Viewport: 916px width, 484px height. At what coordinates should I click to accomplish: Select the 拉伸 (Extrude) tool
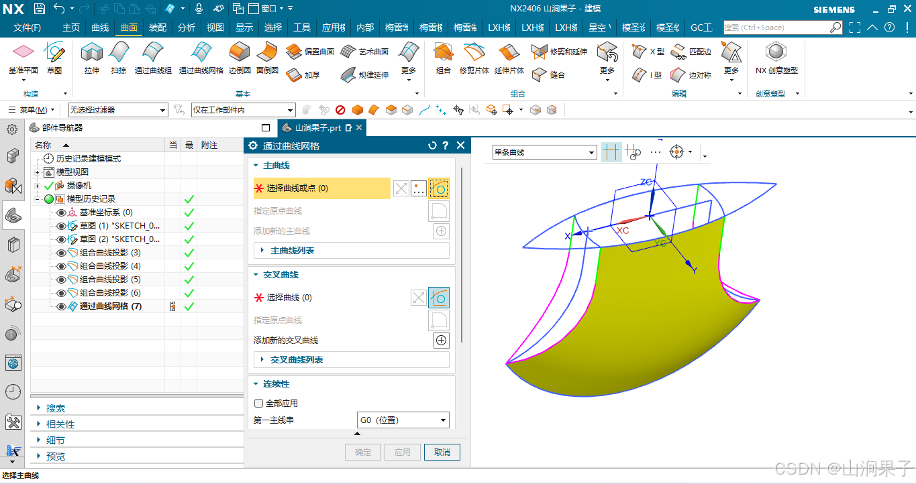[91, 58]
